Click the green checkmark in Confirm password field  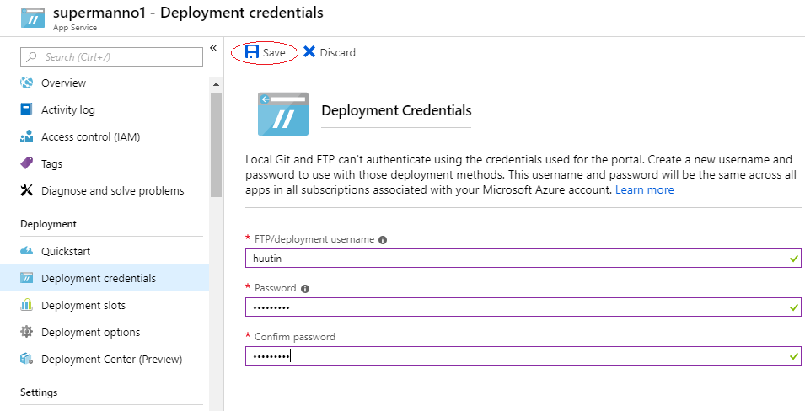(x=794, y=356)
